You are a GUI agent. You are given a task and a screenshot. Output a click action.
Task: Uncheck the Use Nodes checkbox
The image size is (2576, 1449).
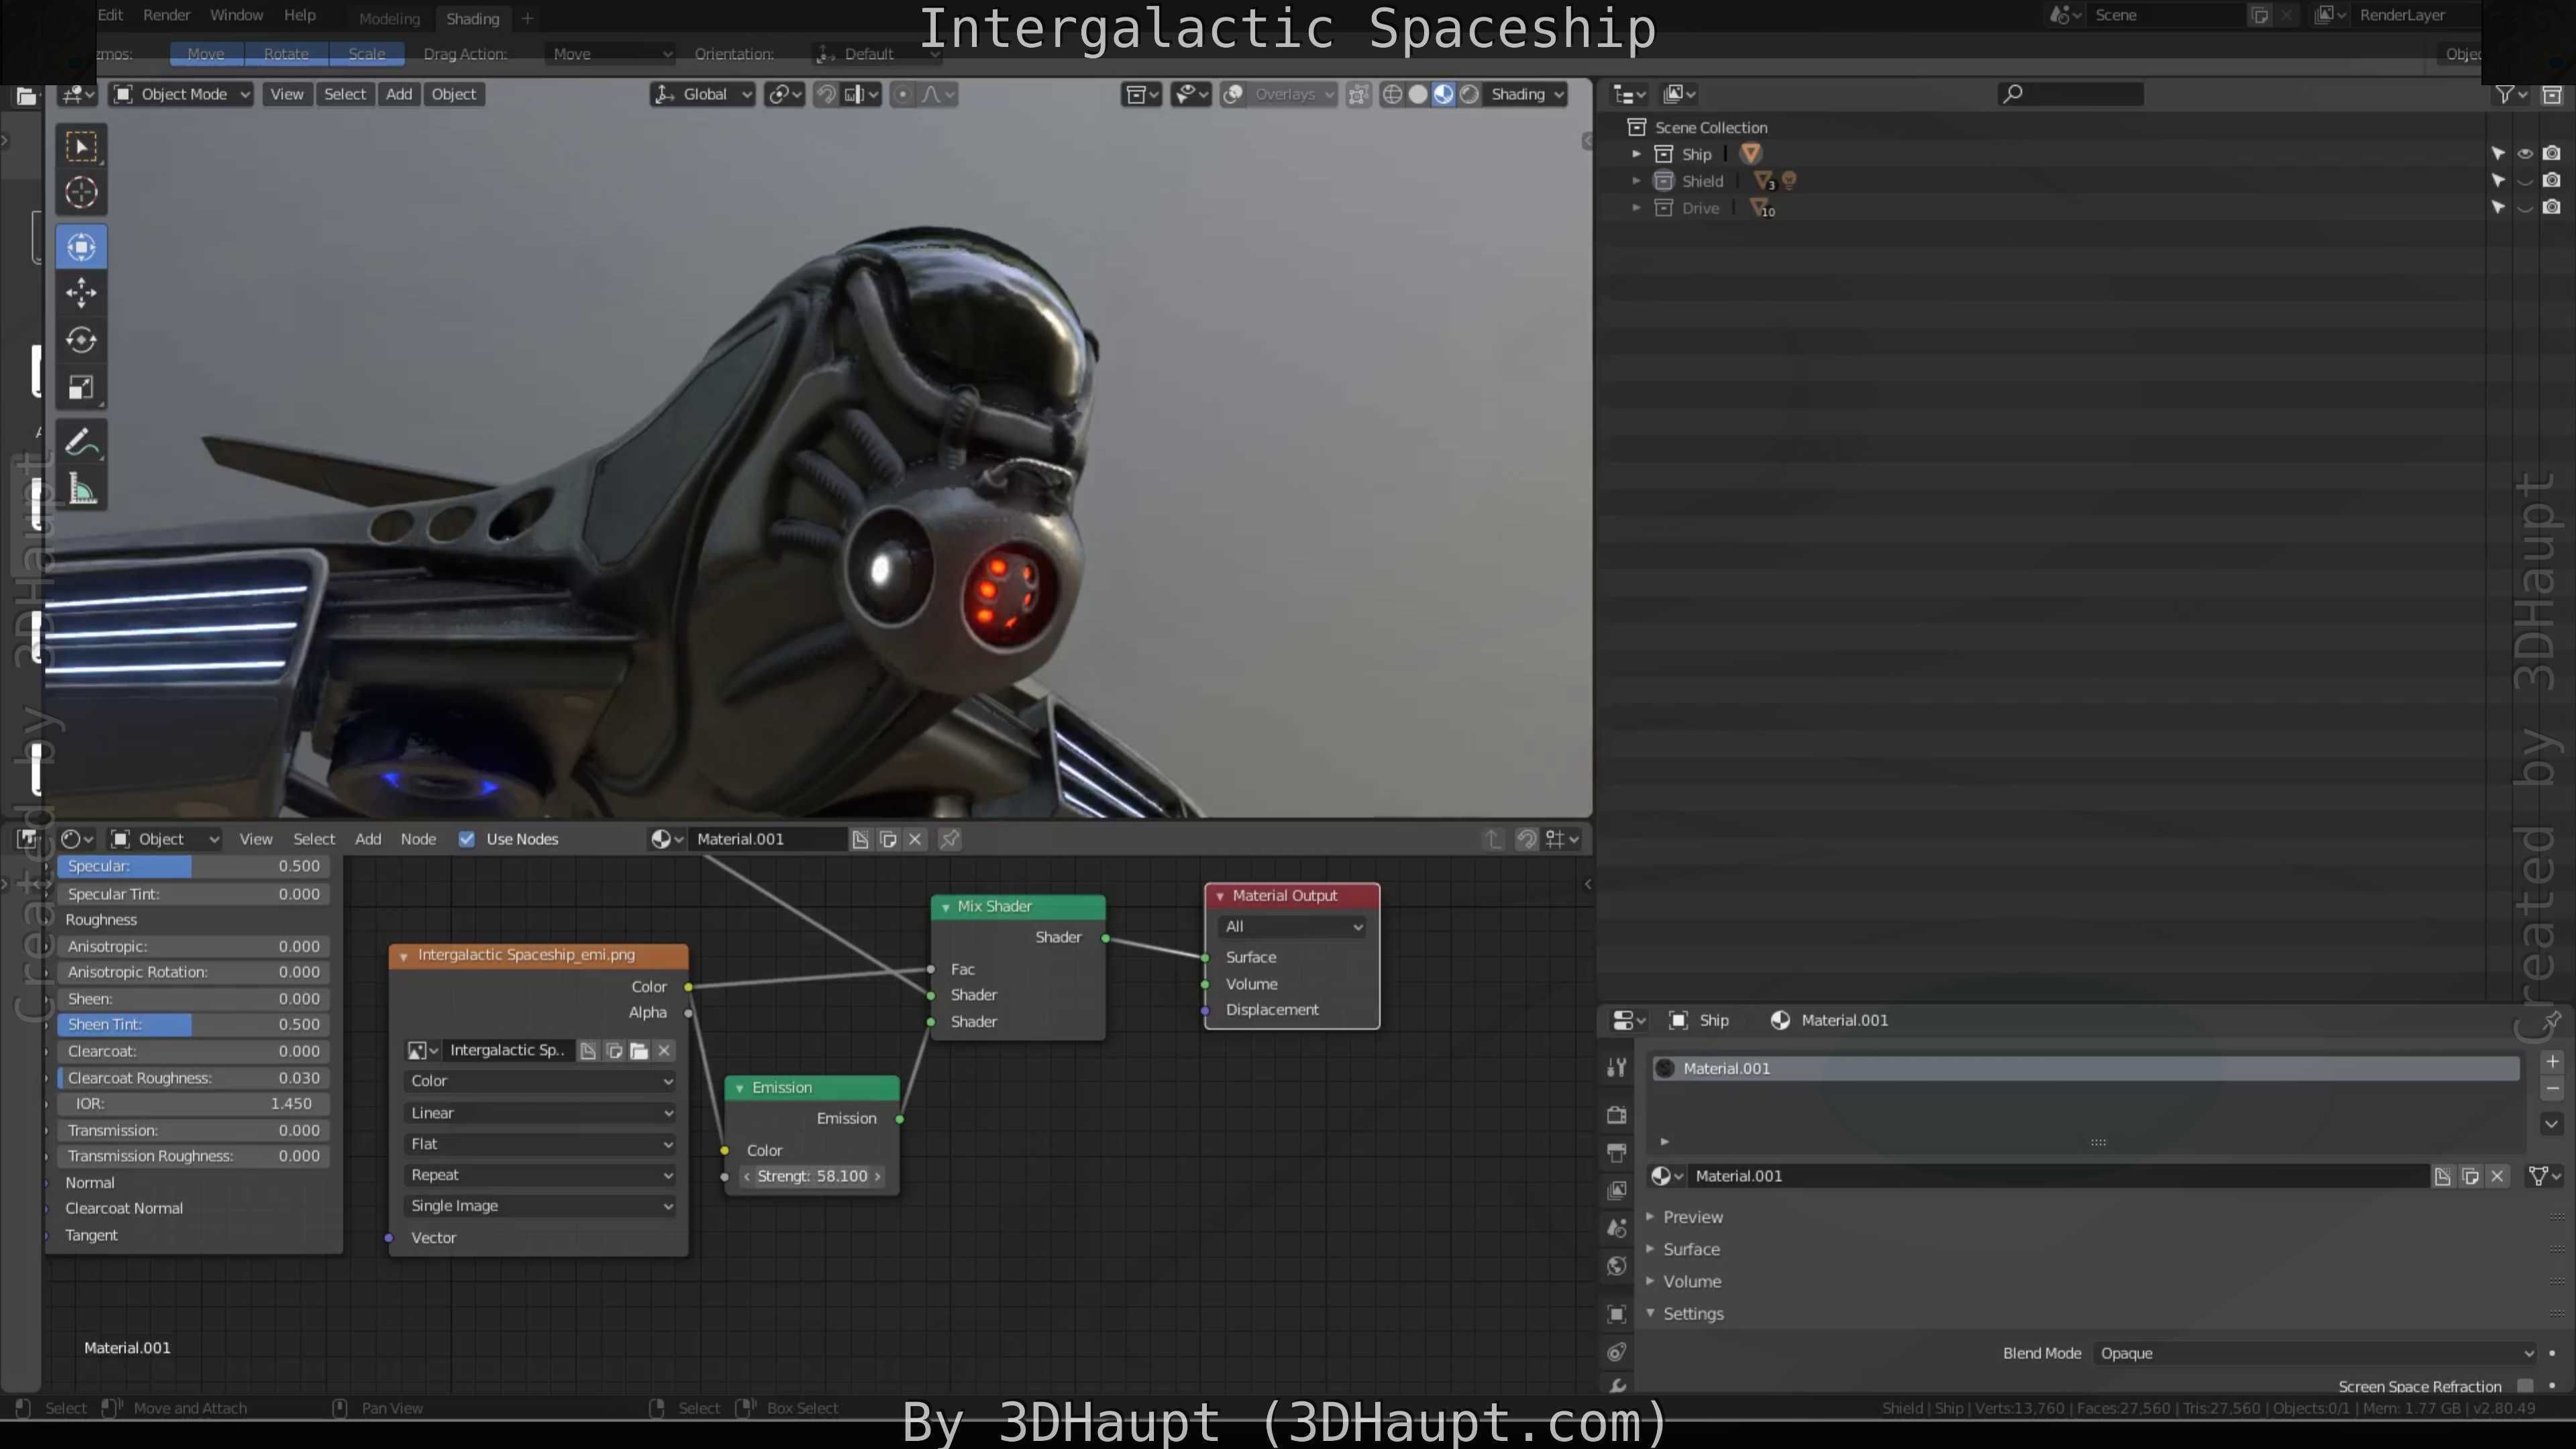coord(466,839)
